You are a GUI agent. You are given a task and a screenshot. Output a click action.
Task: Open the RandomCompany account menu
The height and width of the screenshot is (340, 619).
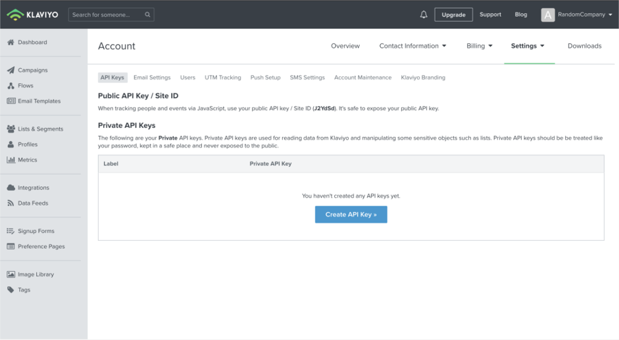[576, 14]
